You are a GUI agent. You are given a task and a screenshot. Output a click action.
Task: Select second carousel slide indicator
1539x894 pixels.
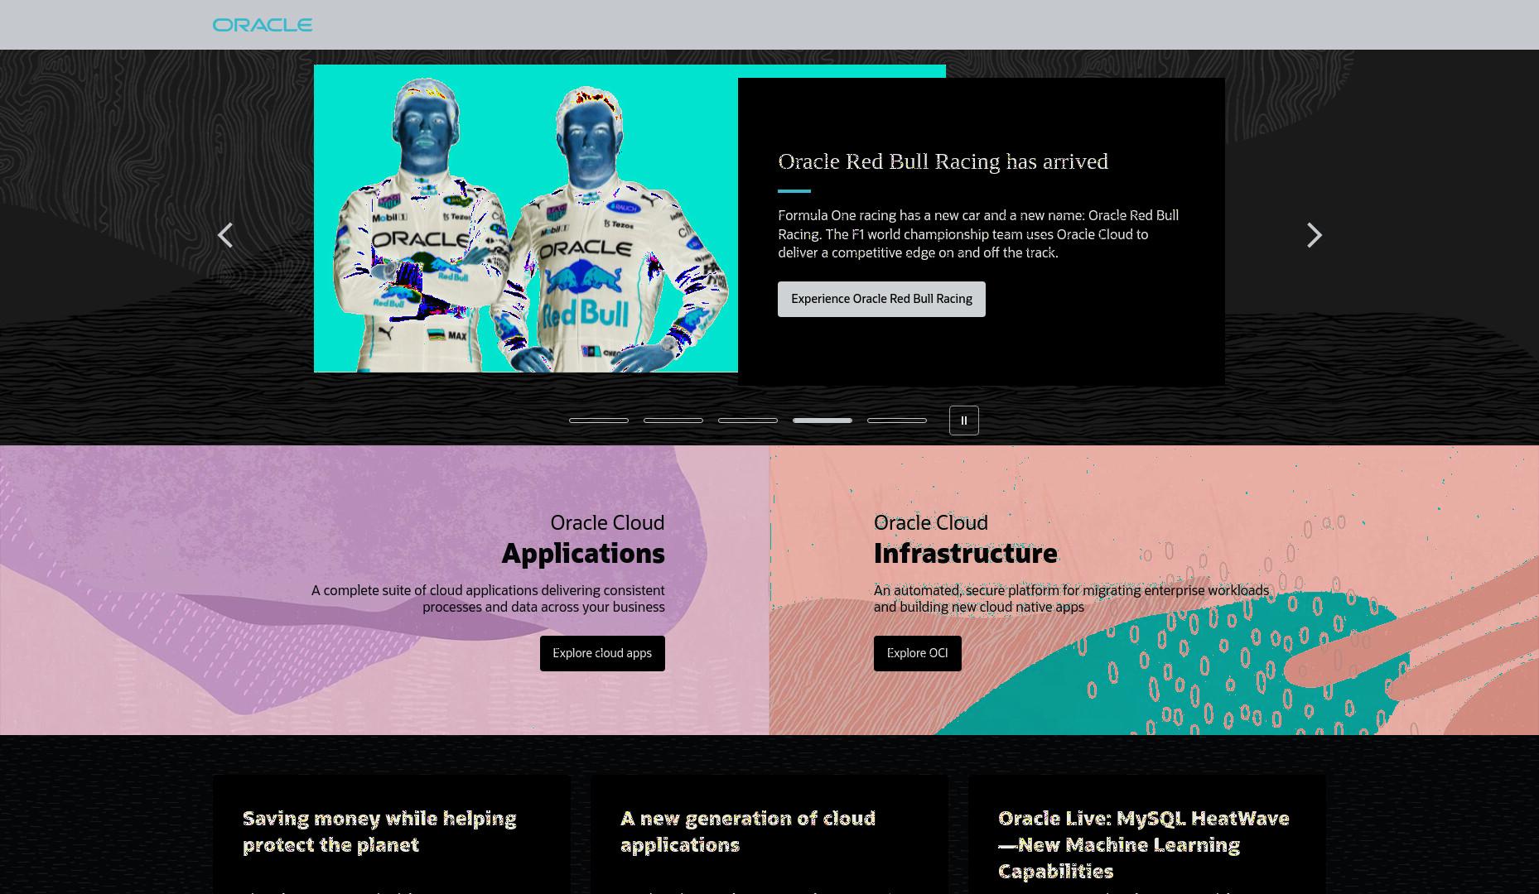coord(673,421)
